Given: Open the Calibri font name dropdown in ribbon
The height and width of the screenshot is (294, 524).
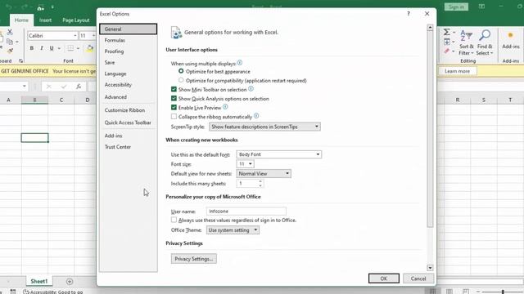Looking at the screenshot, I should pyautogui.click(x=75, y=36).
